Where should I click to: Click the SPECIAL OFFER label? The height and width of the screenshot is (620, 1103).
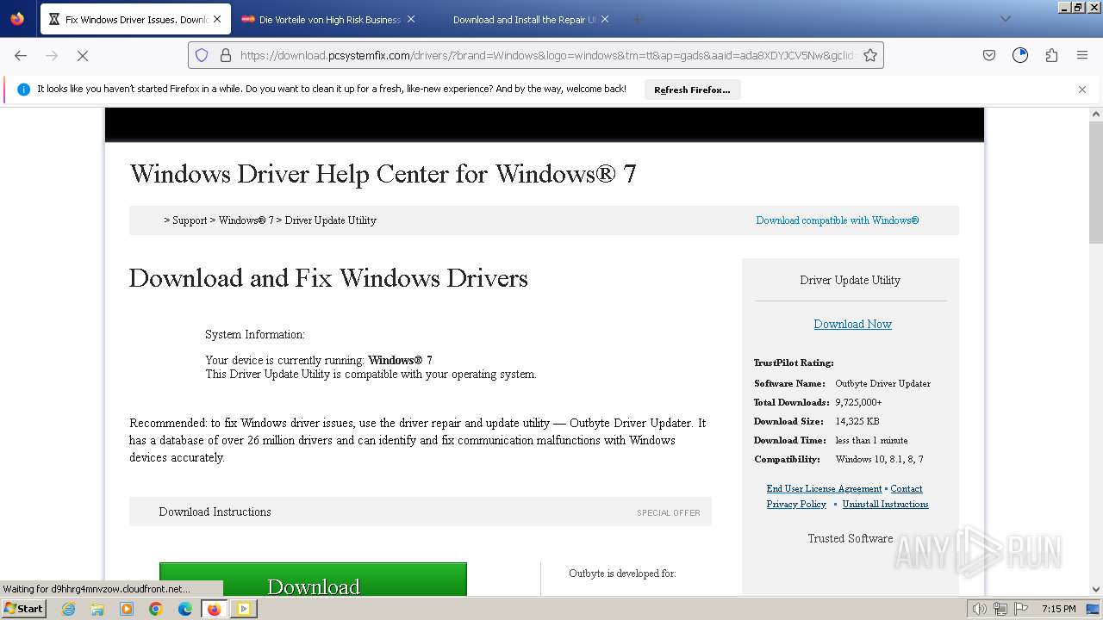669,513
